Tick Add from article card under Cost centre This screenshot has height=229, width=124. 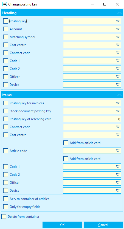coord(66,143)
